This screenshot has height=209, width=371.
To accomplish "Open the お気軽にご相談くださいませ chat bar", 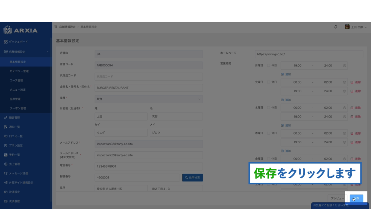I will coord(340,205).
